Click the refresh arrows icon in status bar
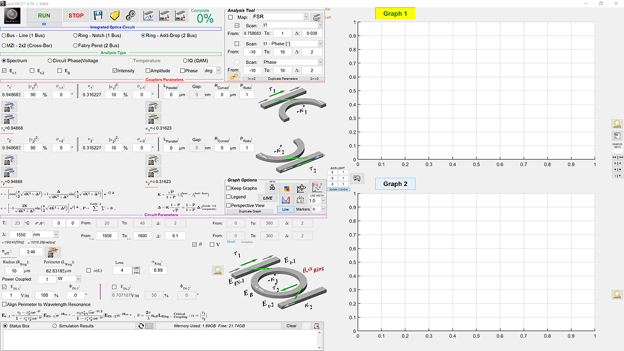Screen dimensions: 624x351 [141, 326]
